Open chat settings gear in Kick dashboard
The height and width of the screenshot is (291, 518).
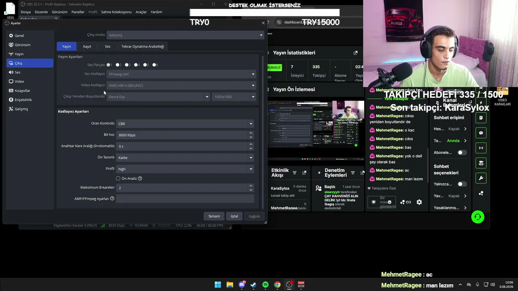(419, 202)
